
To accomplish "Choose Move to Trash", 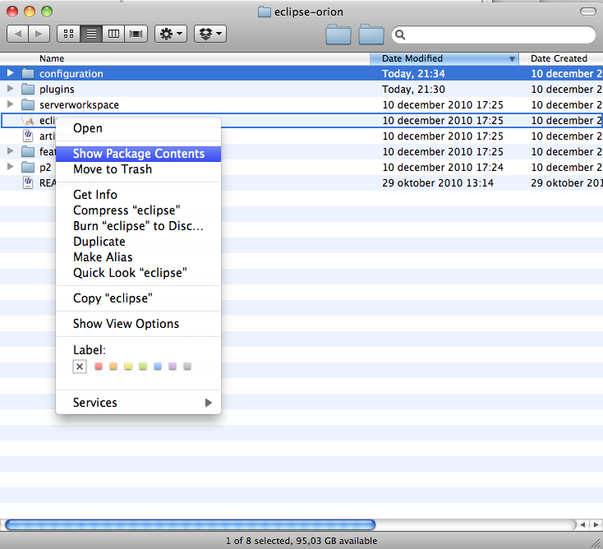I will coord(139,169).
